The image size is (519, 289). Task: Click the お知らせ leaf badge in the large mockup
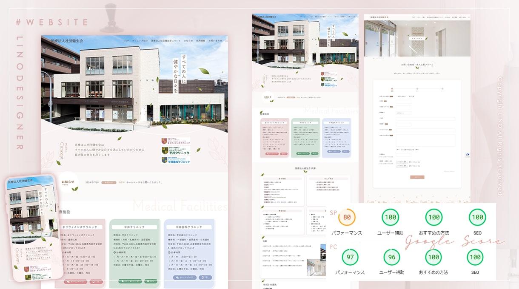tap(69, 182)
